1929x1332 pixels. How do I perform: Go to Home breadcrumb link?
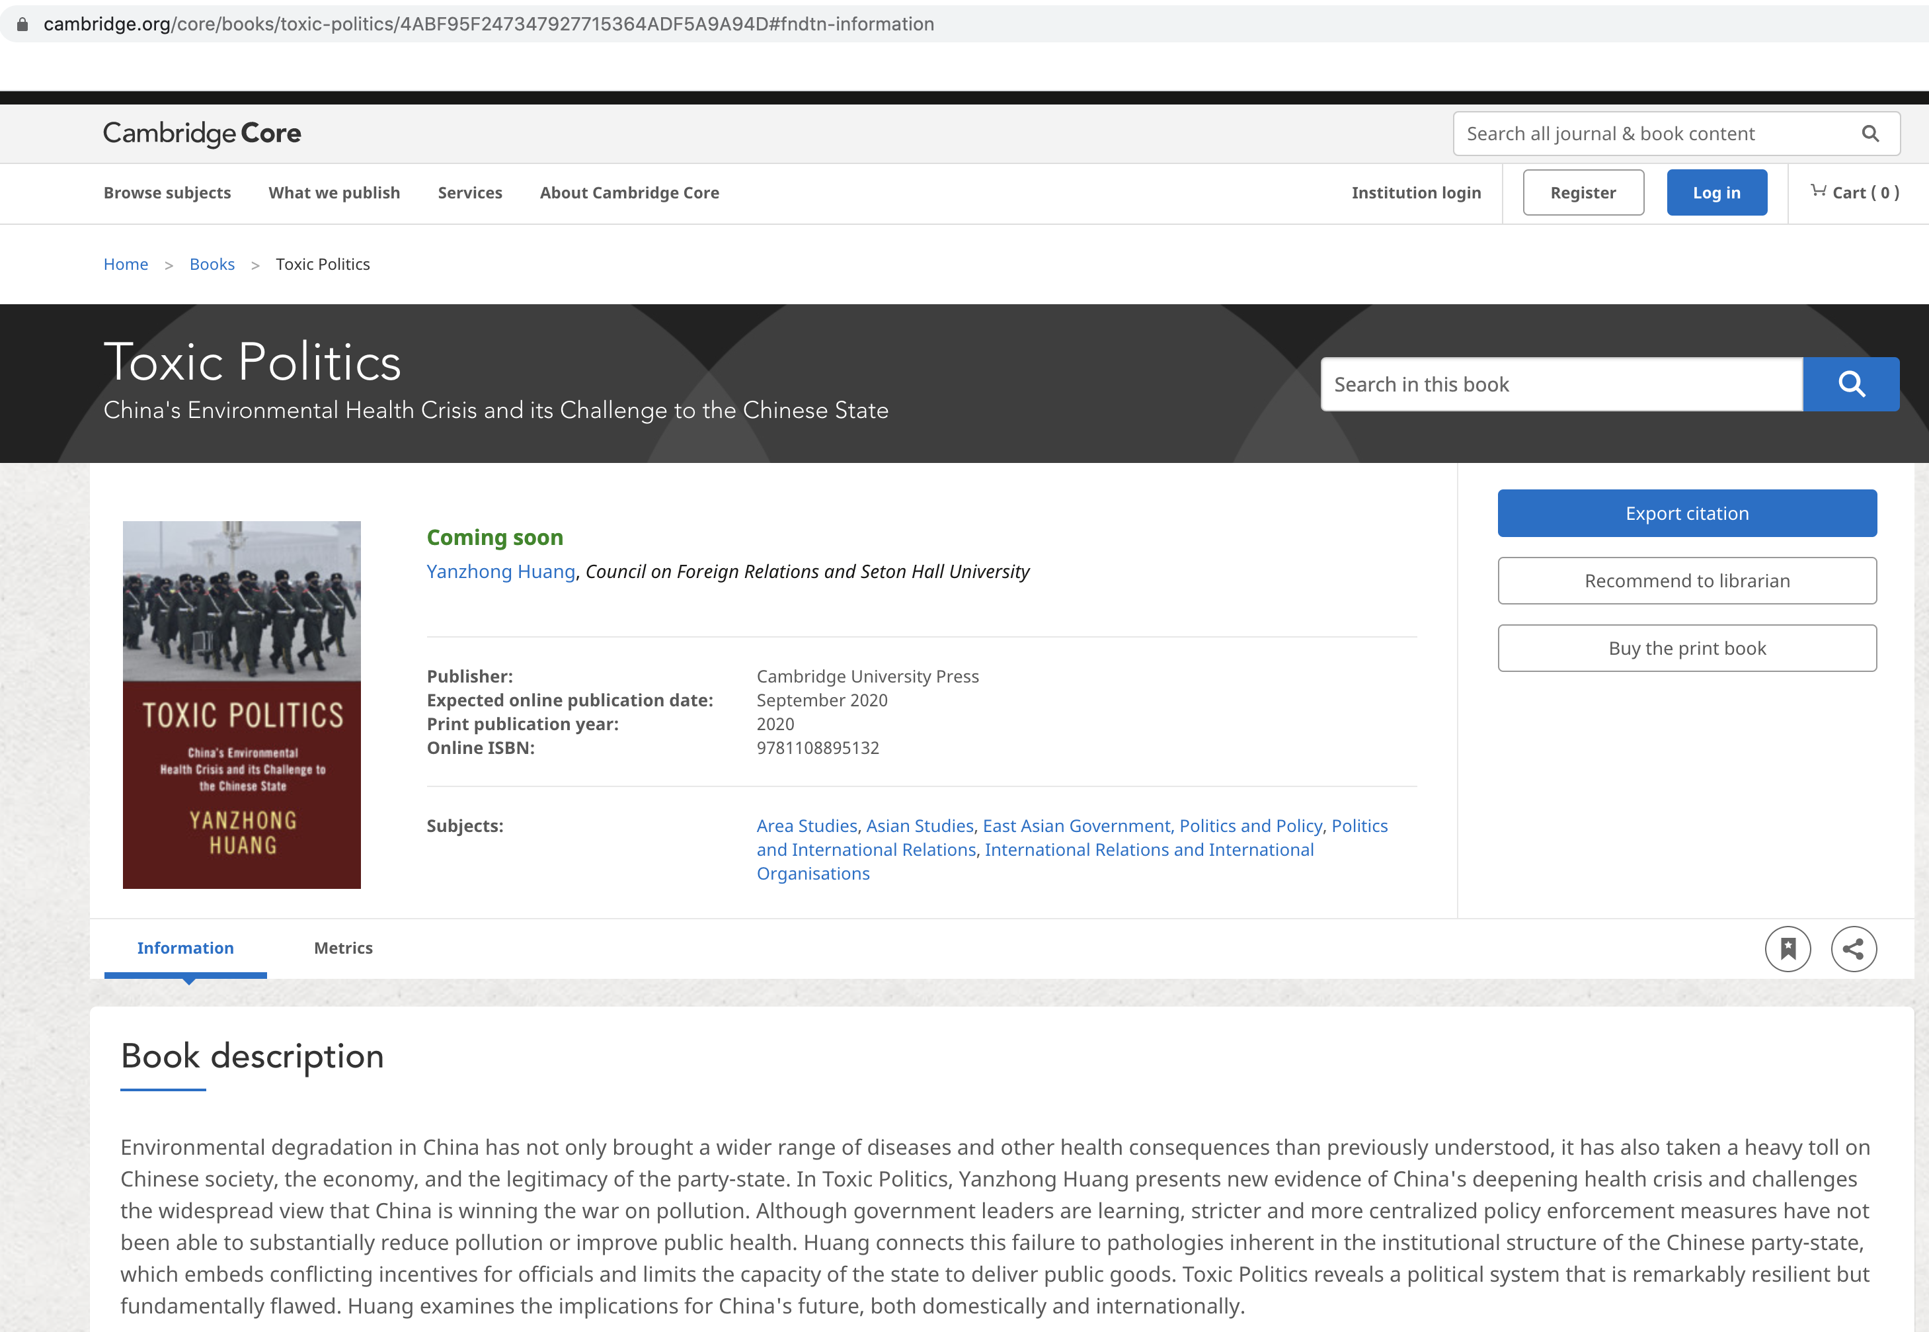pyautogui.click(x=125, y=265)
